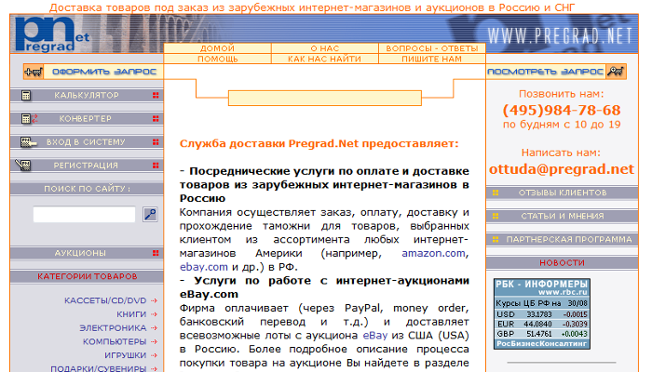The width and height of the screenshot is (652, 372).
Task: Click the converter icon next to Конвертер
Action: [x=29, y=119]
